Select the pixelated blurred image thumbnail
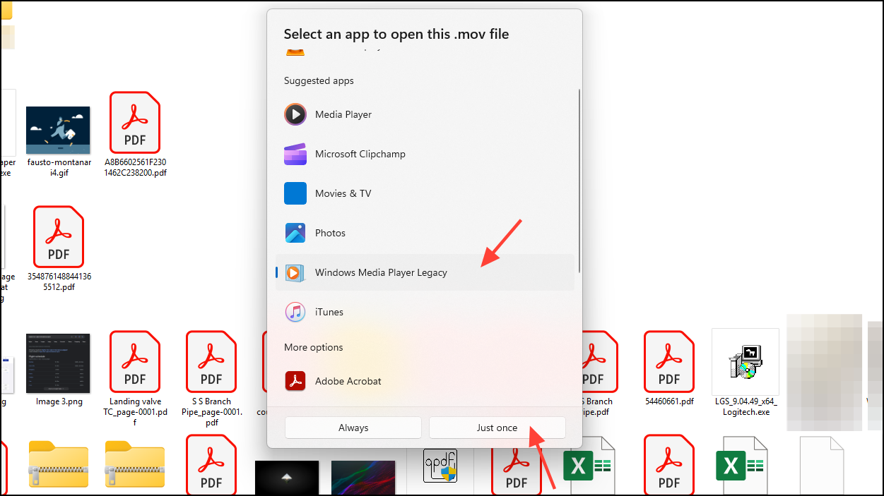 pos(824,373)
